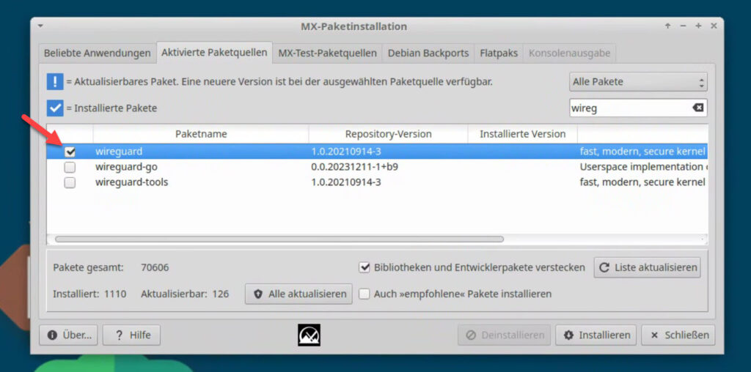Enable installing »empfohlene« Pakete
Screen dimensions: 751x372
(364, 294)
